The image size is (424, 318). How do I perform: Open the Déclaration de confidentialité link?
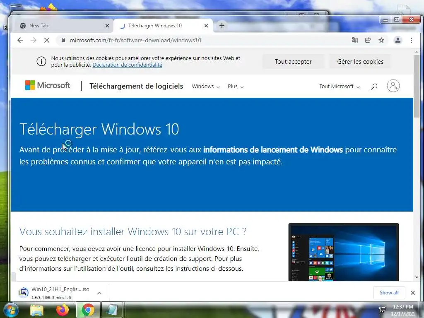click(x=128, y=65)
